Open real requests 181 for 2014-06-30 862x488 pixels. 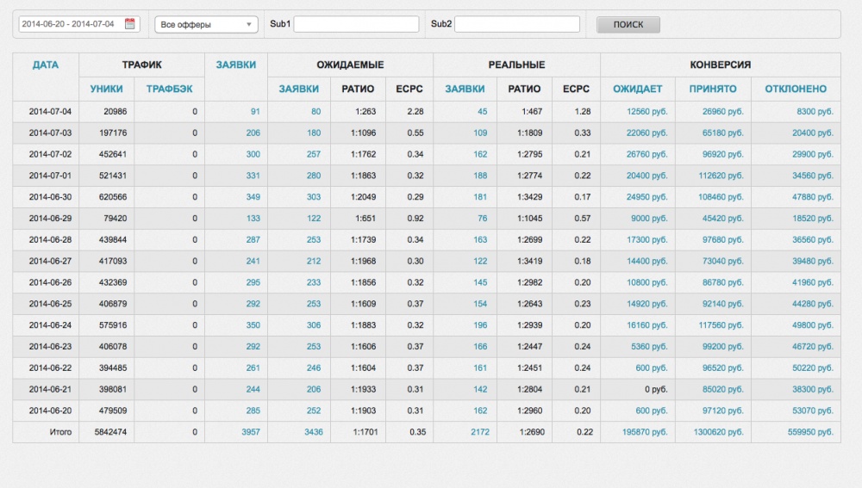tap(480, 197)
